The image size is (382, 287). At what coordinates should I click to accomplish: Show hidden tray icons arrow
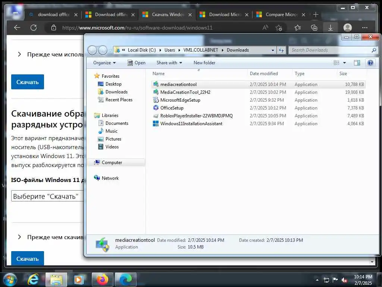point(317,280)
